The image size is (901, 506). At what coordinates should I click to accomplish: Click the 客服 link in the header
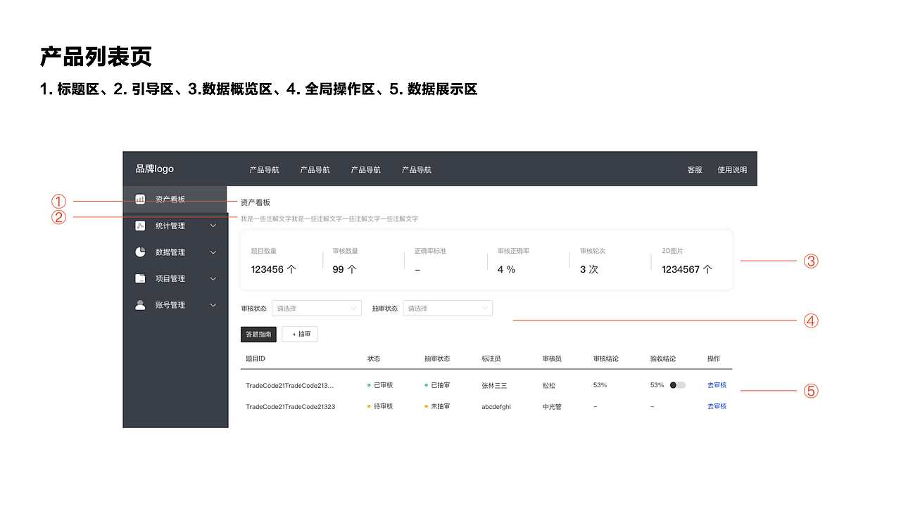694,169
